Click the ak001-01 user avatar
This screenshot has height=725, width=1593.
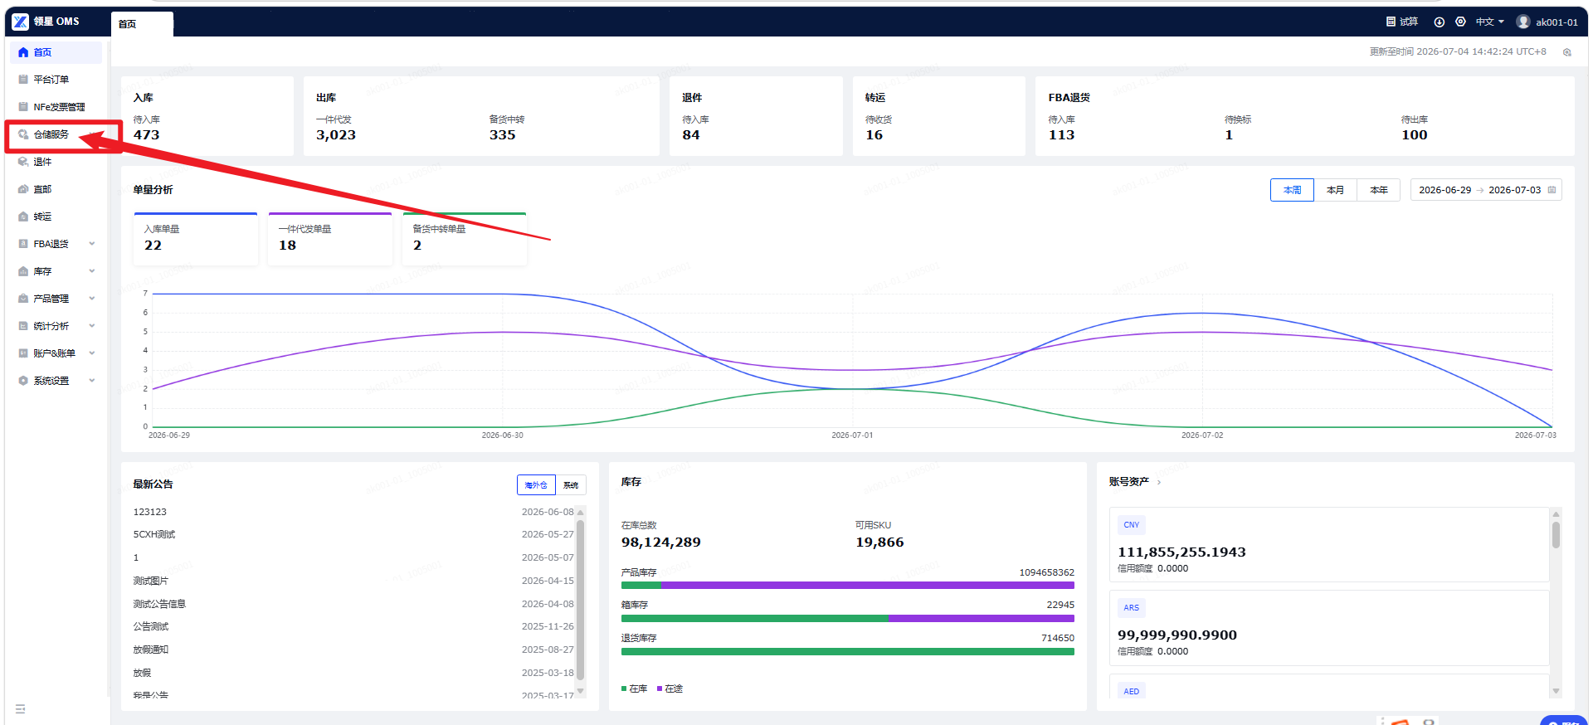coord(1523,22)
